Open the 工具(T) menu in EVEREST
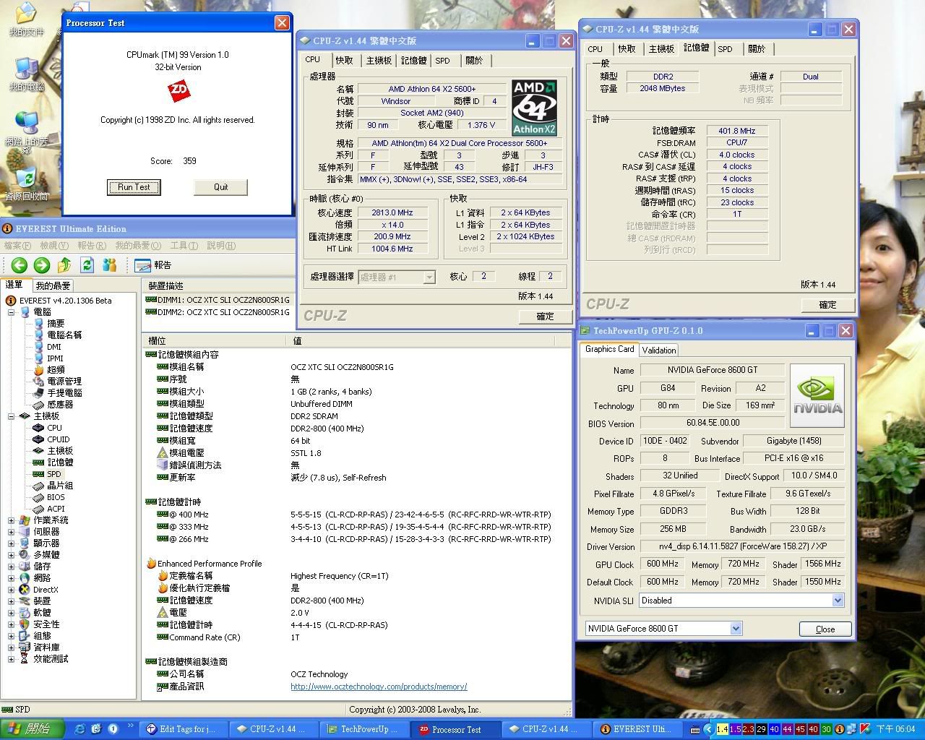Image resolution: width=925 pixels, height=740 pixels. click(x=184, y=246)
